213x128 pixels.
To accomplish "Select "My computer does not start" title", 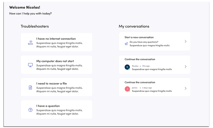I will (55, 61).
